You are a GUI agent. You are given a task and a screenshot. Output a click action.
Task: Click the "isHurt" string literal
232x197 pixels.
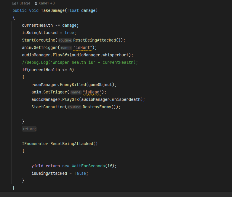[83, 47]
